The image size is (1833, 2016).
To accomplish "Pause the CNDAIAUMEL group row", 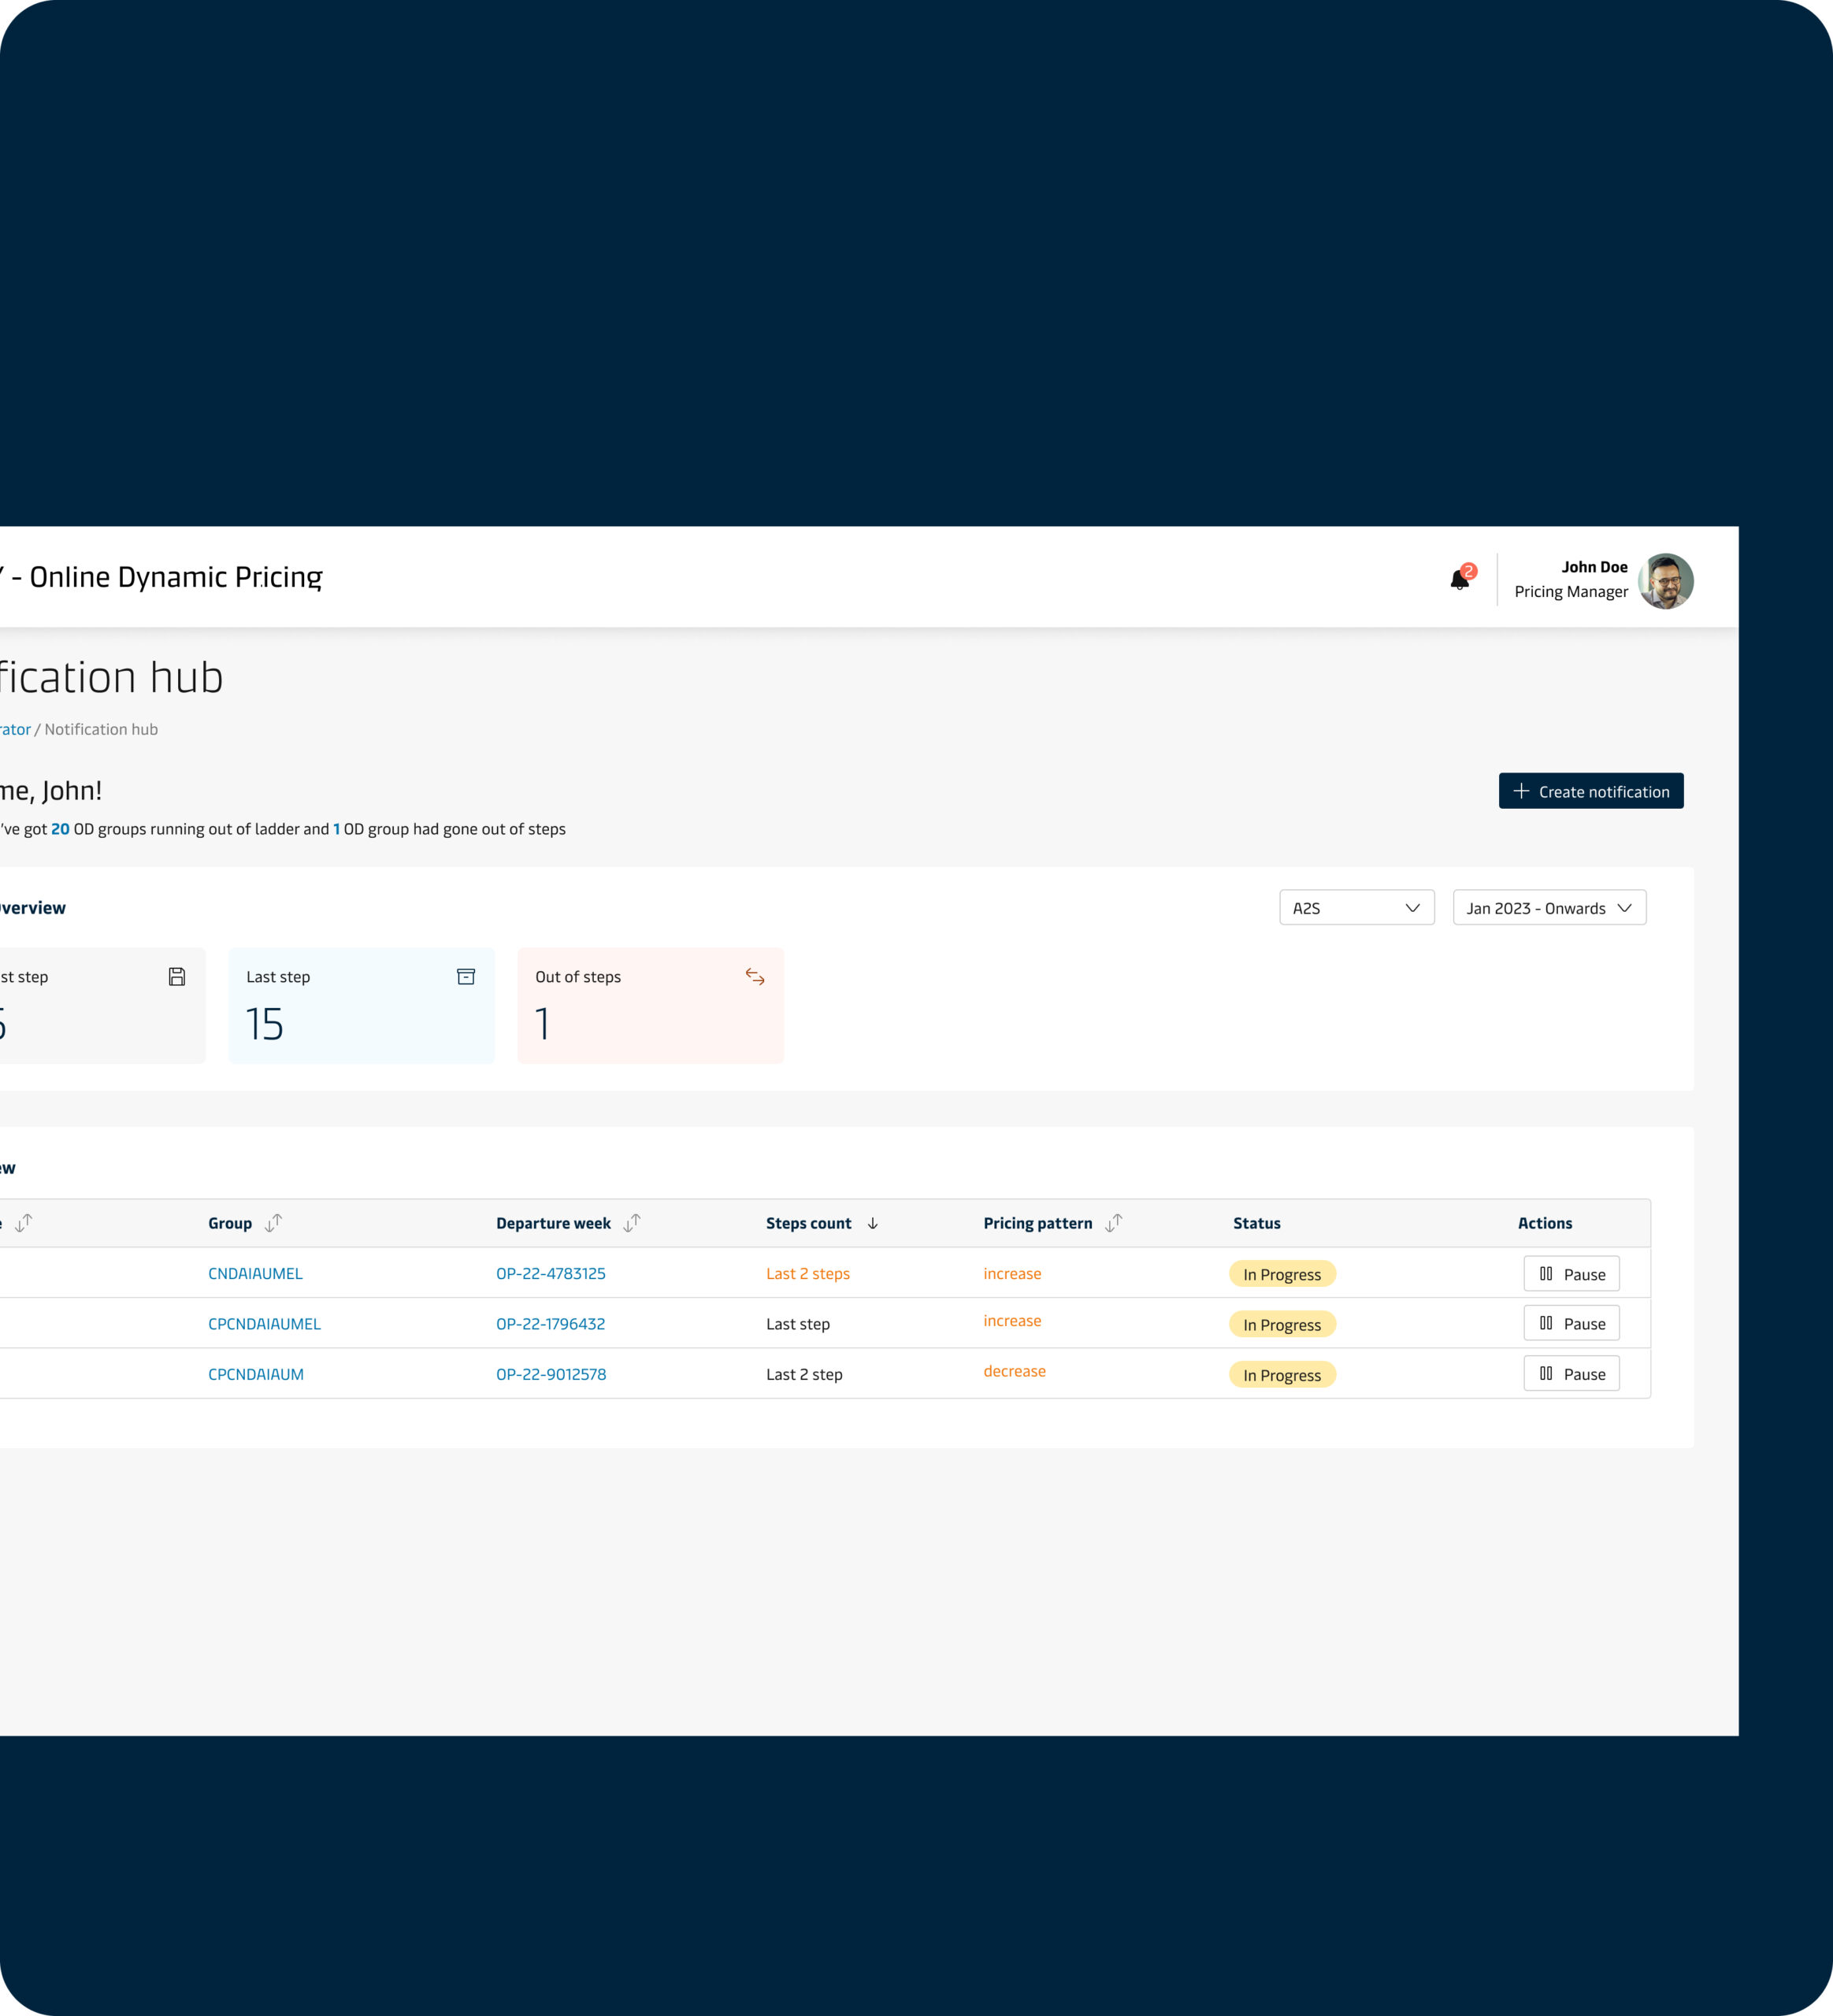I will (1571, 1273).
